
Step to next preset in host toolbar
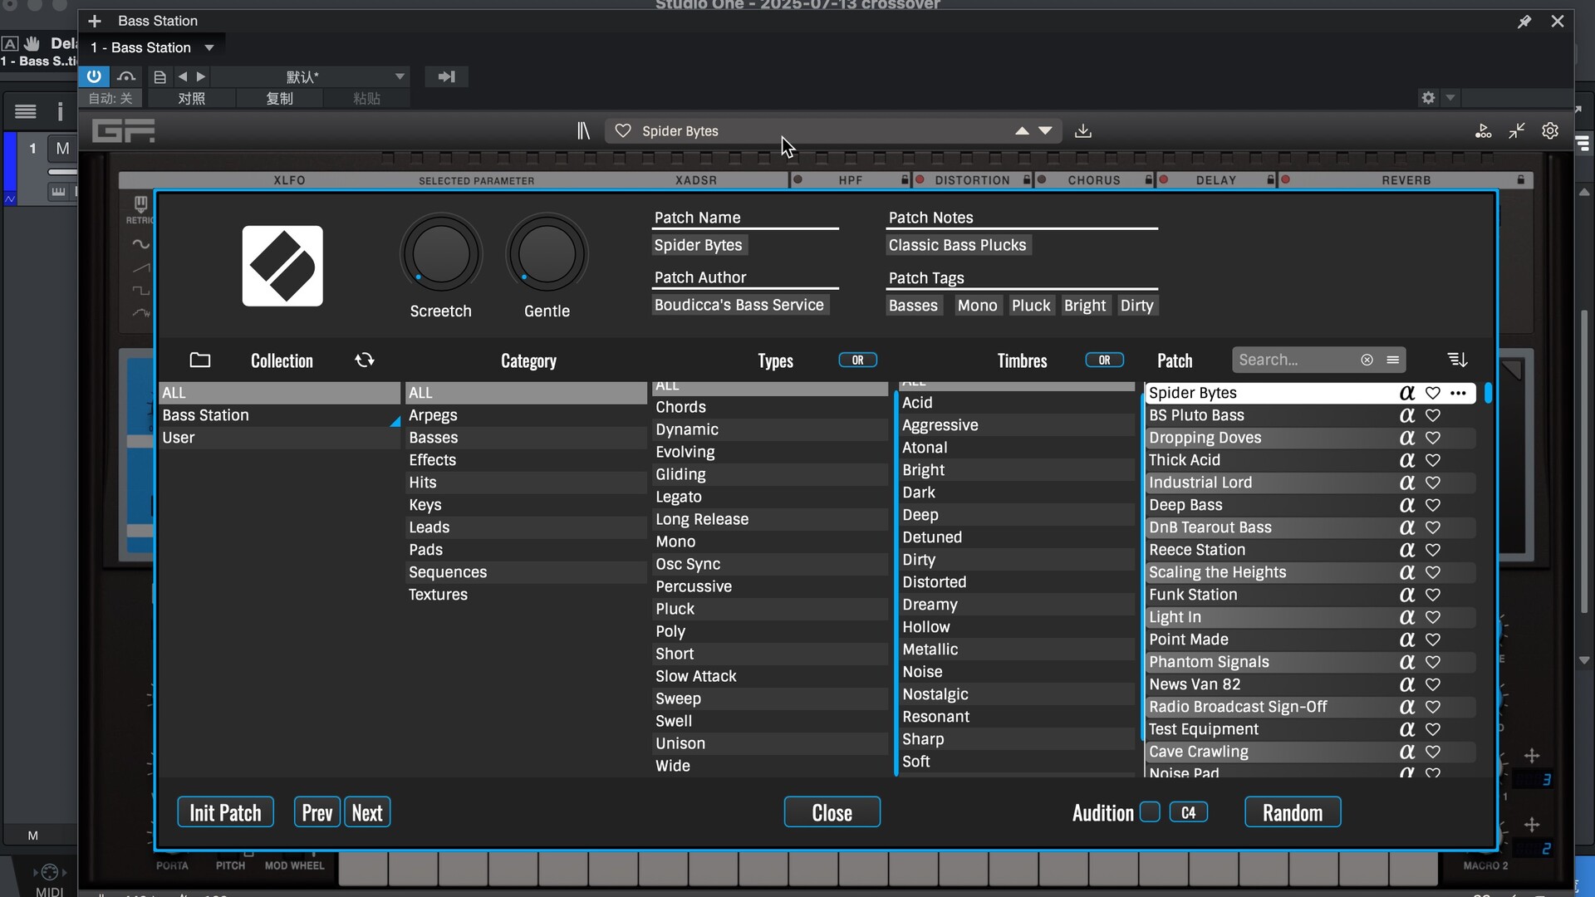(x=201, y=76)
